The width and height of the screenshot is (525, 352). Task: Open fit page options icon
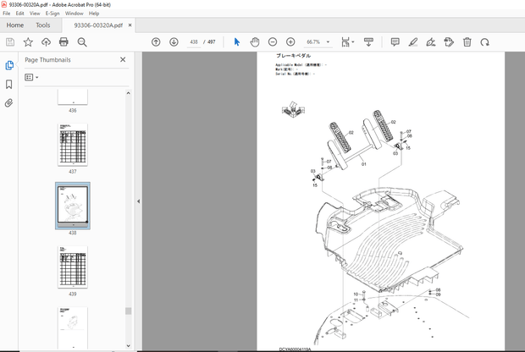click(x=347, y=41)
